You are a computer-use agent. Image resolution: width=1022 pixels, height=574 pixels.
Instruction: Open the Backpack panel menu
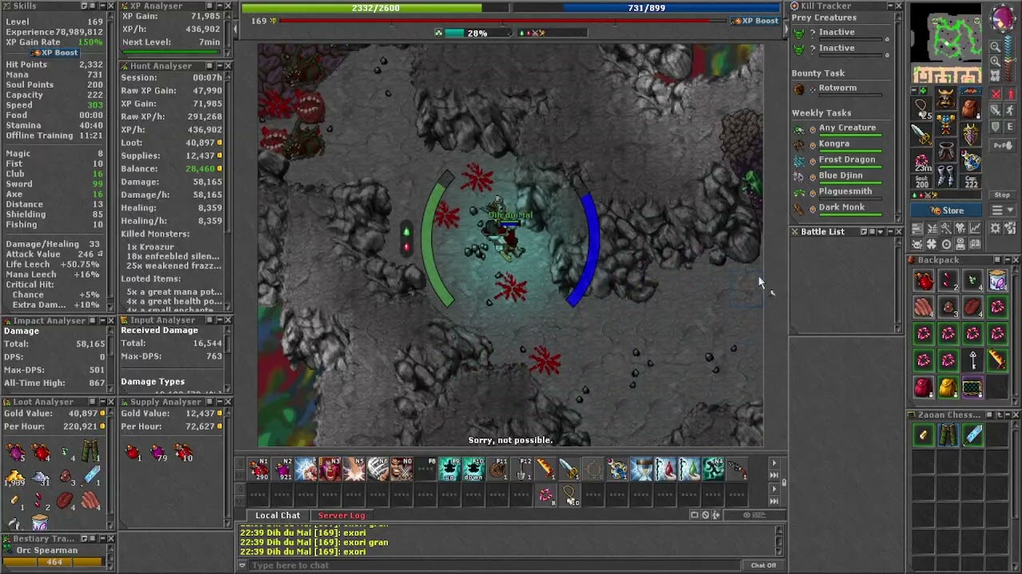click(x=997, y=260)
